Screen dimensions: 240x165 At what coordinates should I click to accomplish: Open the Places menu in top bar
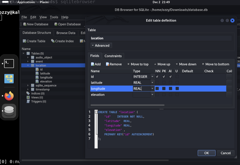click(x=44, y=2)
